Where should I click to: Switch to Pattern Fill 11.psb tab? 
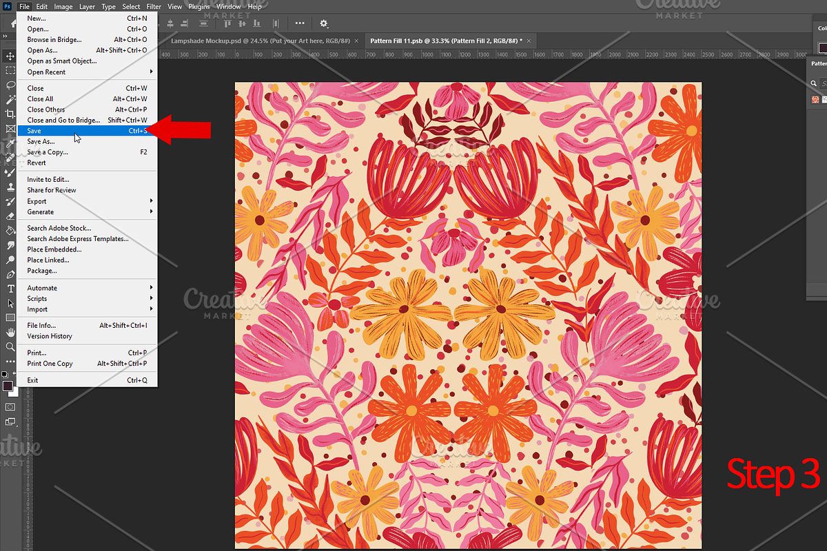446,41
